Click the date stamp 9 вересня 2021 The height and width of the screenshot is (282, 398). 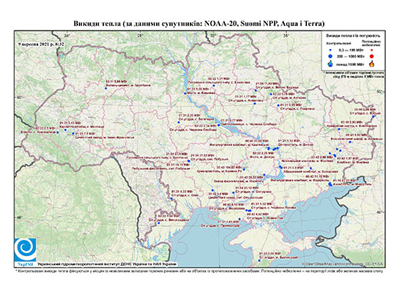click(x=41, y=44)
